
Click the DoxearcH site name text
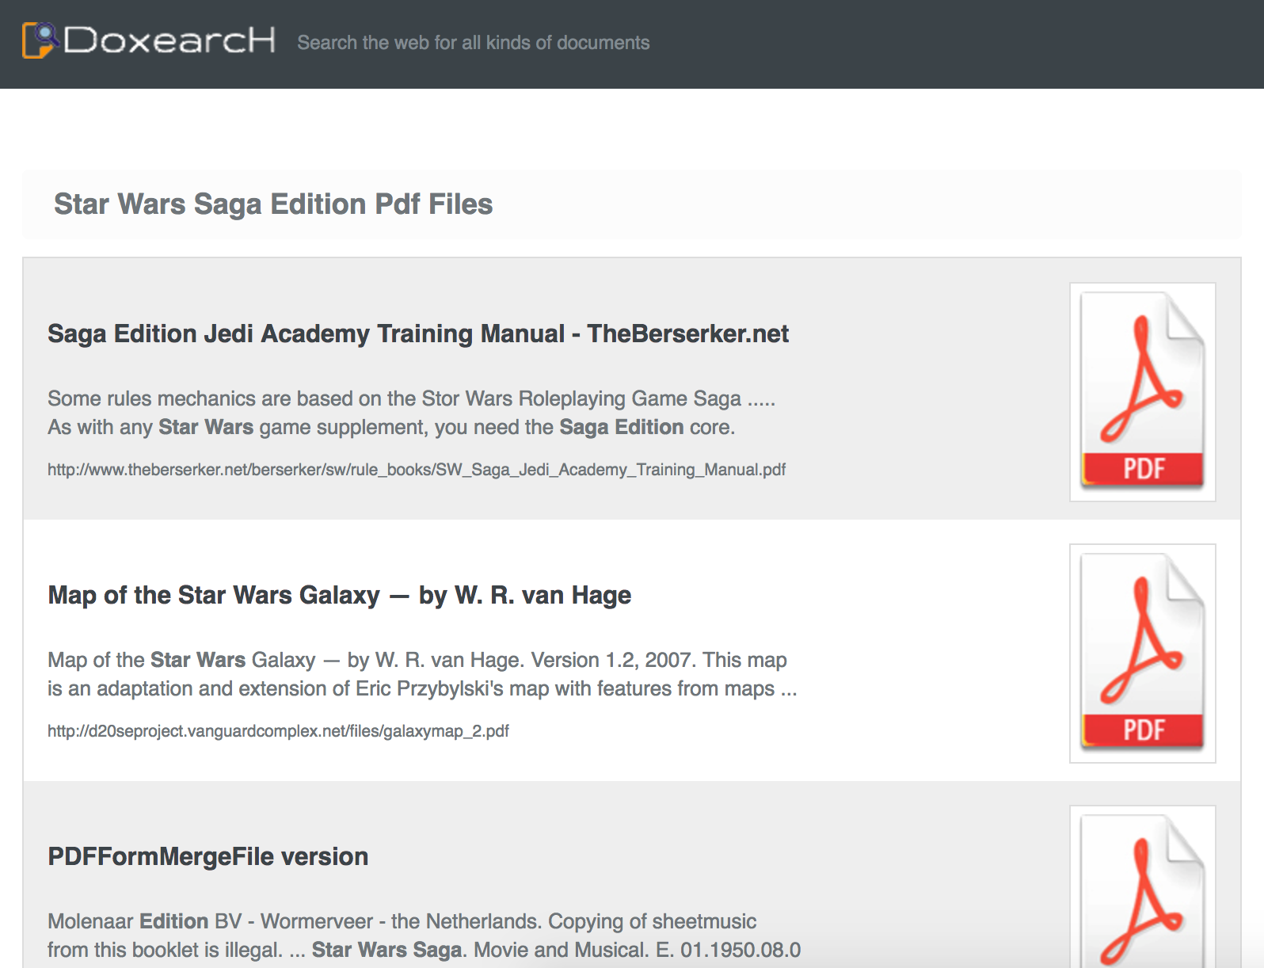point(169,40)
